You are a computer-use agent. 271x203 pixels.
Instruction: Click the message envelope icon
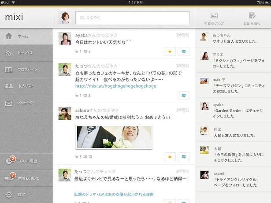coord(9,103)
